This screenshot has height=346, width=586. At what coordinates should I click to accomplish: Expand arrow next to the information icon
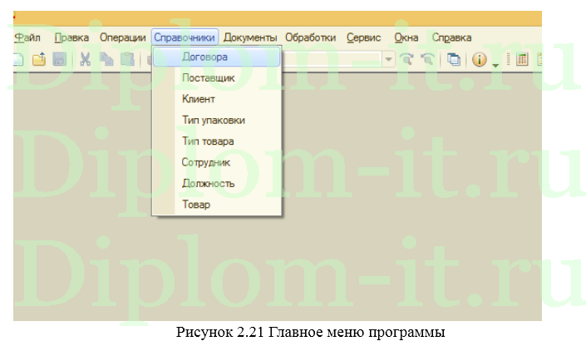tap(495, 61)
